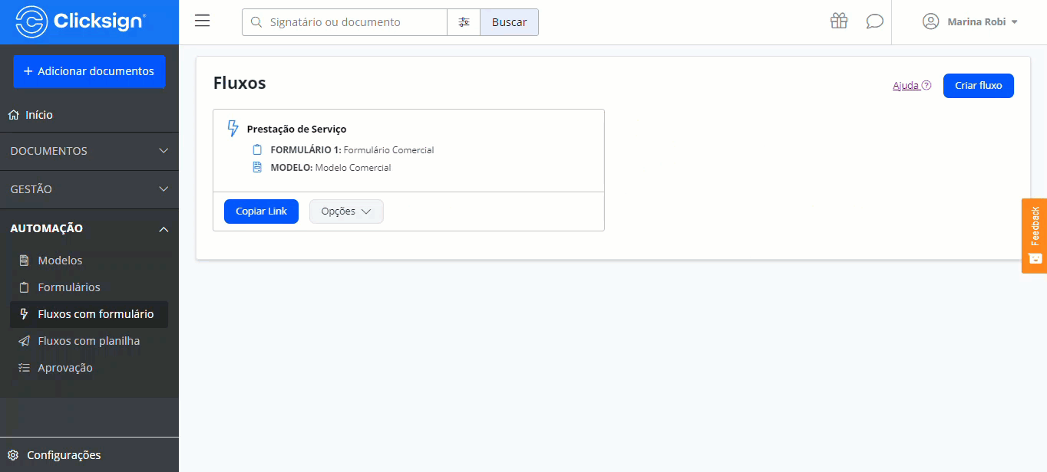Click the user avatar icon
This screenshot has width=1047, height=472.
pyautogui.click(x=931, y=21)
